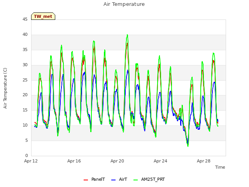
Task: Click the Apr 16 x-axis tick label
Action: (74, 161)
